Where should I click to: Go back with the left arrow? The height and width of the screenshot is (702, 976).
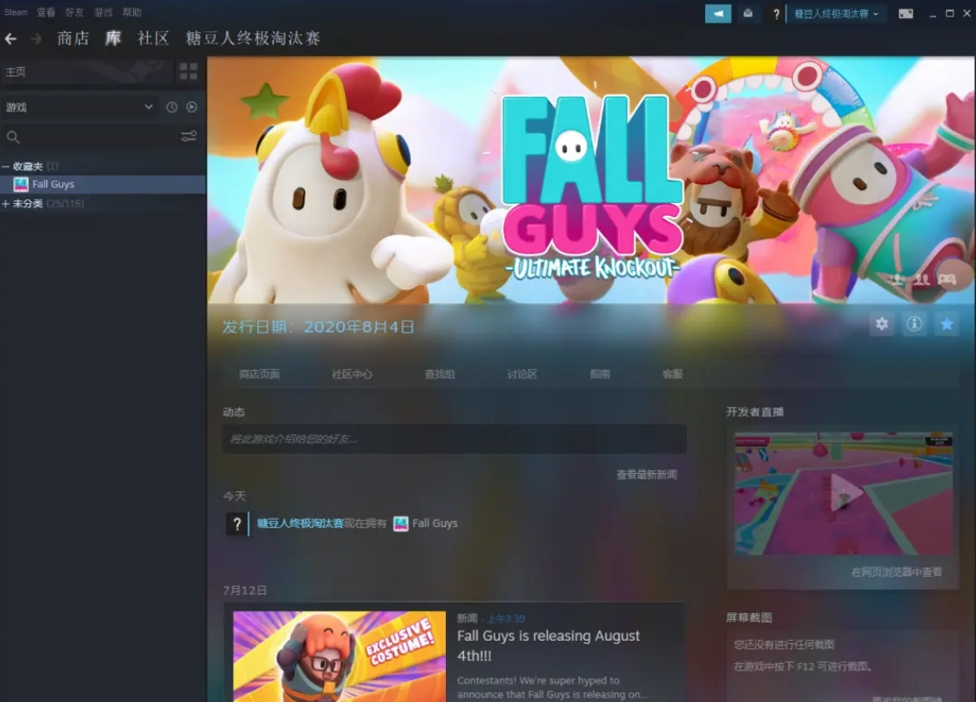pyautogui.click(x=10, y=38)
